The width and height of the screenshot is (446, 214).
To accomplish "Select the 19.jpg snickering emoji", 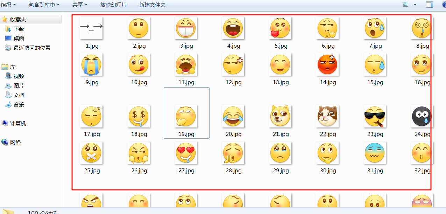I will click(186, 116).
